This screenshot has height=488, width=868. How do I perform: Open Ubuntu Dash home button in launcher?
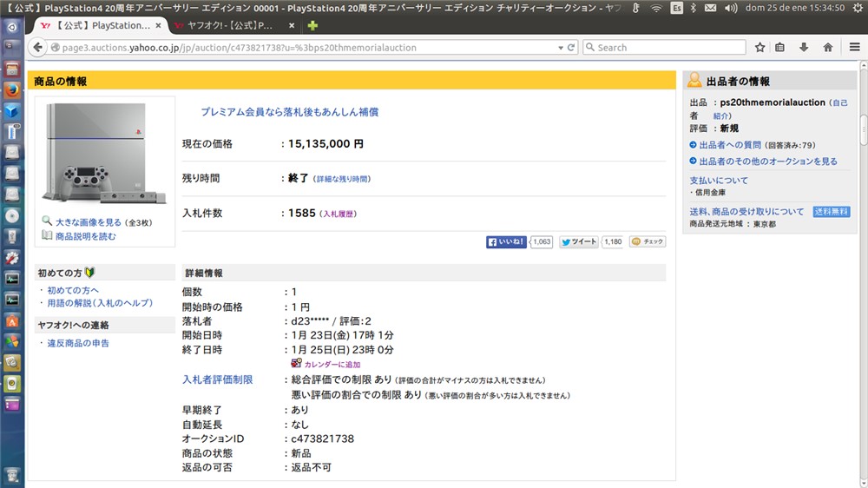tap(11, 27)
